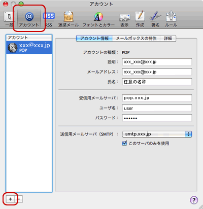Open フォントとカラー preferences icon
The height and width of the screenshot is (209, 203).
click(98, 19)
